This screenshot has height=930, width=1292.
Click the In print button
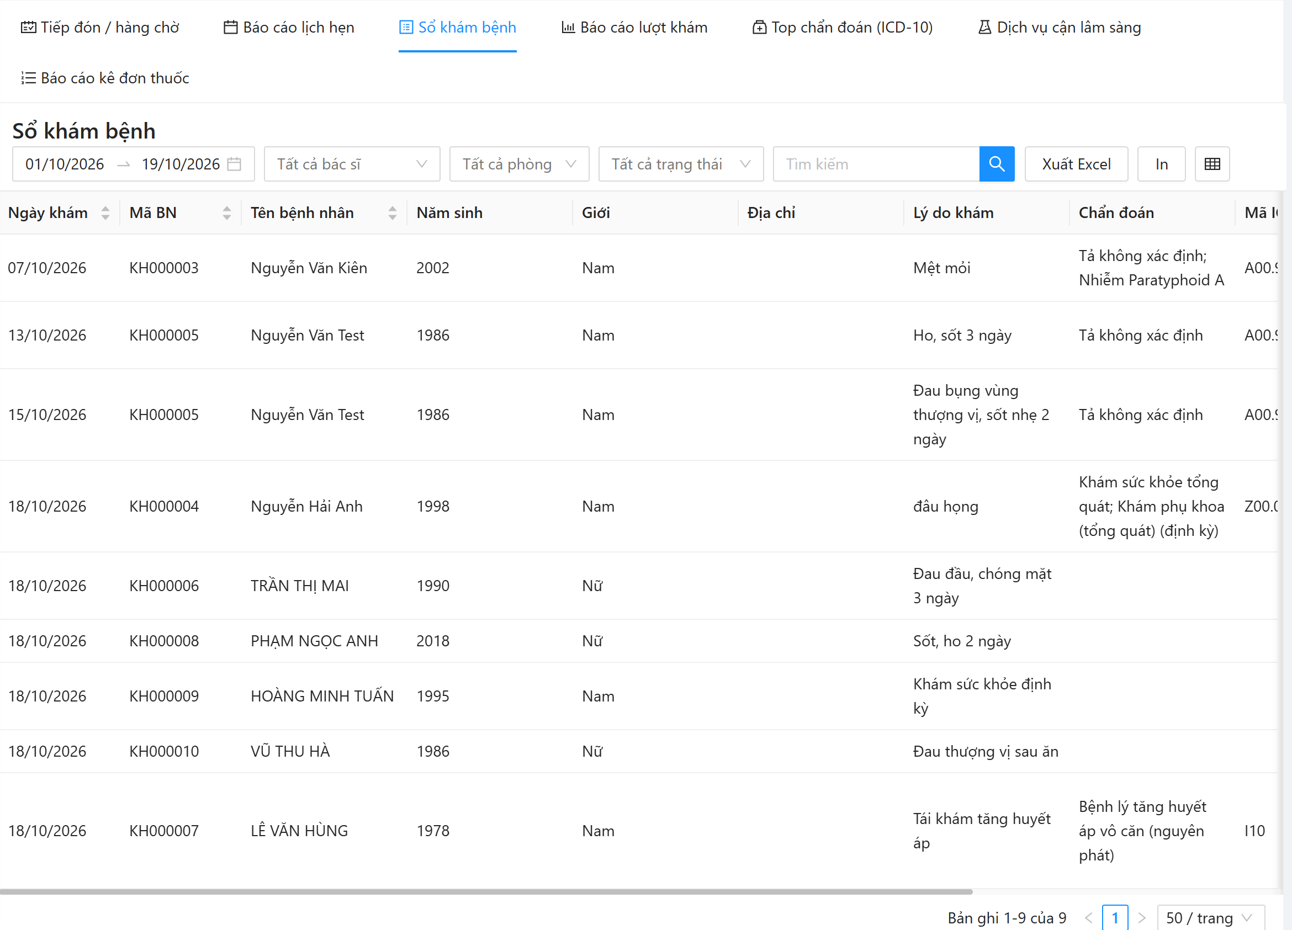[x=1162, y=164]
